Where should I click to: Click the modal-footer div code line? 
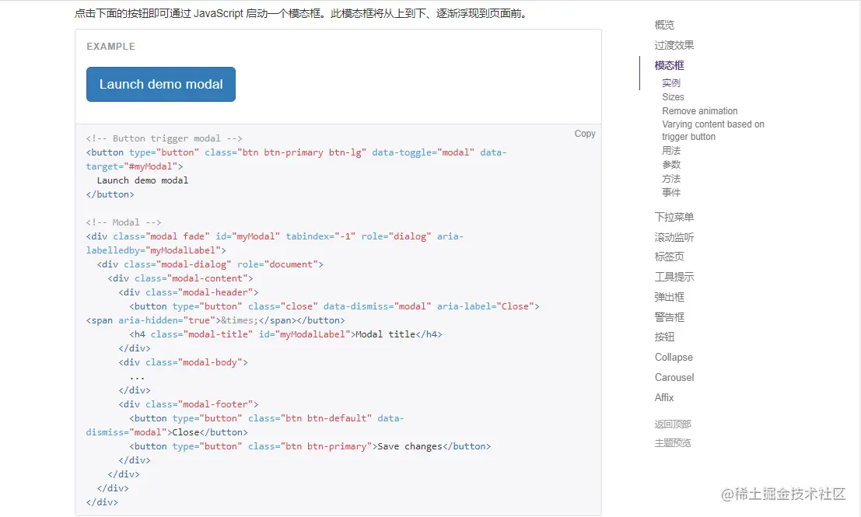coord(188,404)
